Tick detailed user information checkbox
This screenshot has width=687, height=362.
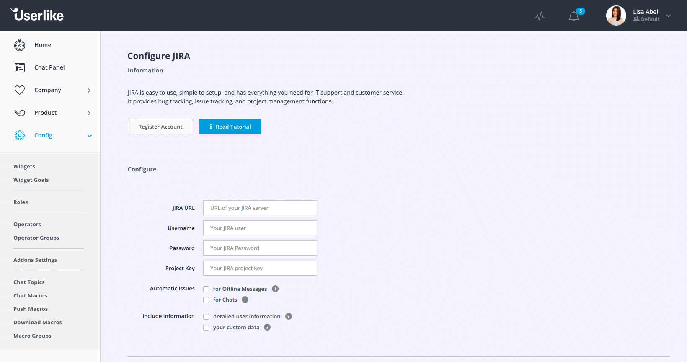206,317
